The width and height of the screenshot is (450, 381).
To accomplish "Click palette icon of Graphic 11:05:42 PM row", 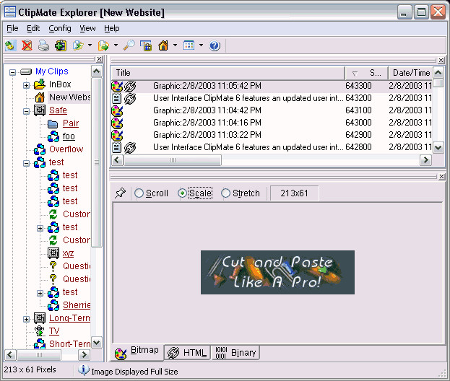I will tap(117, 86).
